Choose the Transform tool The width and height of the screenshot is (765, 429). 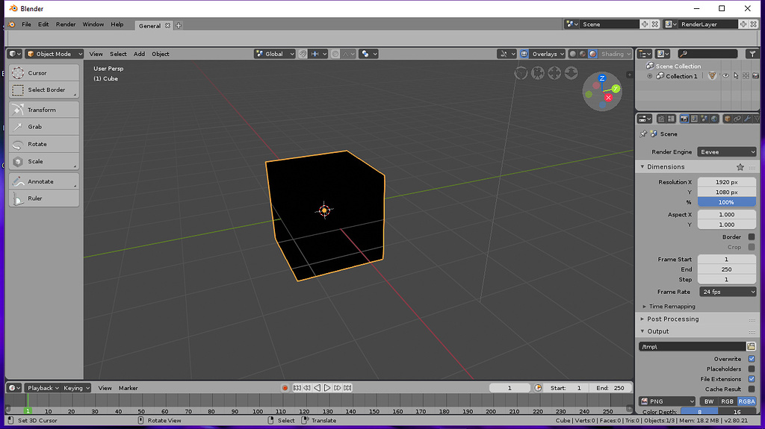[44, 110]
